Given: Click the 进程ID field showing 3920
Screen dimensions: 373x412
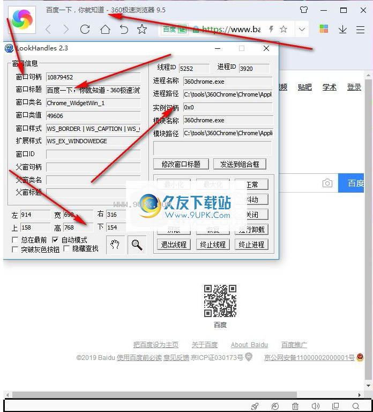Looking at the screenshot, I should pos(255,69).
